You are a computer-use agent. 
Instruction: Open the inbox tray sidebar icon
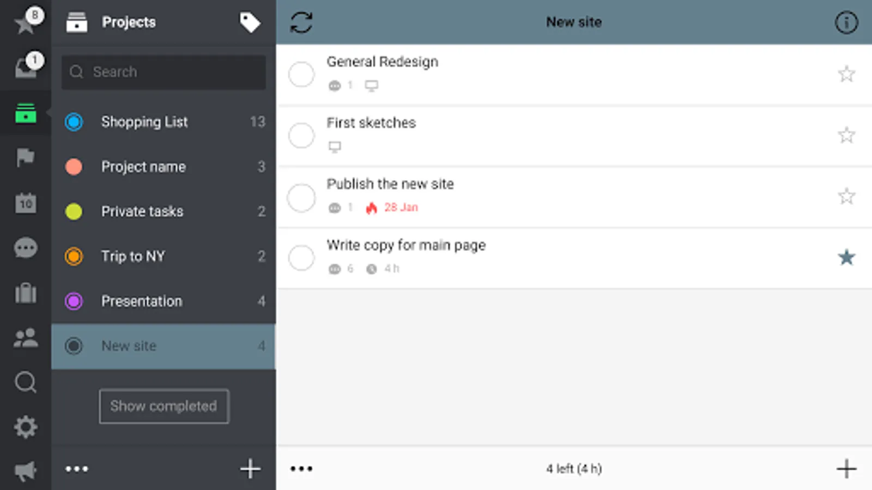(25, 68)
